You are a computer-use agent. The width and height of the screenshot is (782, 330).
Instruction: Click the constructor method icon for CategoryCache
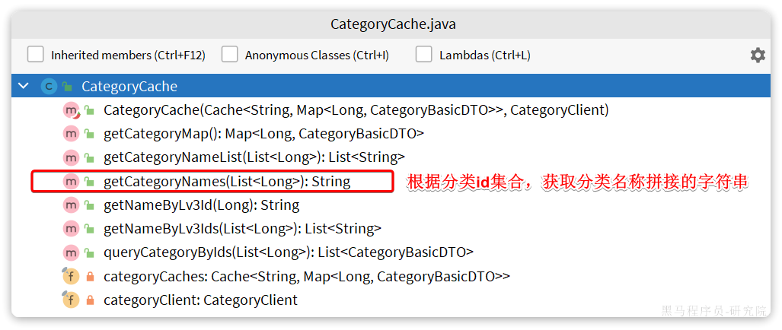point(72,110)
